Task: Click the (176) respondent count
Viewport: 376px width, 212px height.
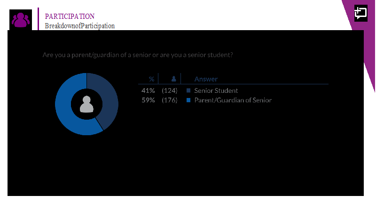Action: [170, 100]
